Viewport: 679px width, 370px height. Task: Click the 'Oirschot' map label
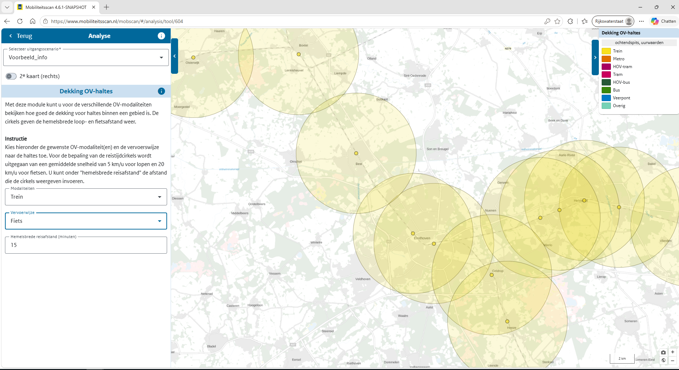click(x=296, y=161)
